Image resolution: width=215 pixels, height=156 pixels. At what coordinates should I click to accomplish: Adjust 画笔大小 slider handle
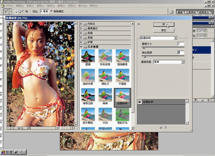tap(144, 48)
